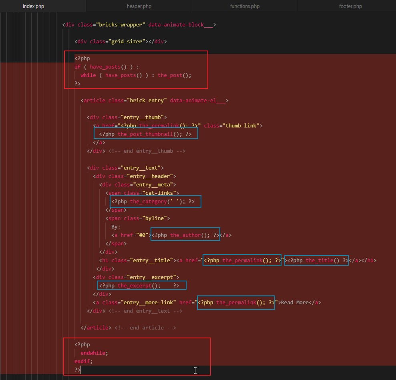The width and height of the screenshot is (396, 380).
Task: Click the_permalink() in the more-link line
Action: coord(236,303)
